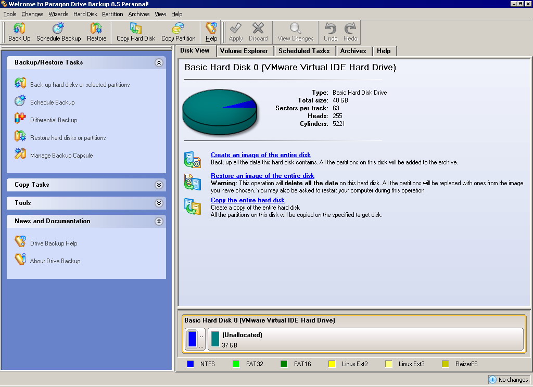Click the Manage Backup Capsule icon
This screenshot has width=533, height=387.
pyautogui.click(x=20, y=153)
